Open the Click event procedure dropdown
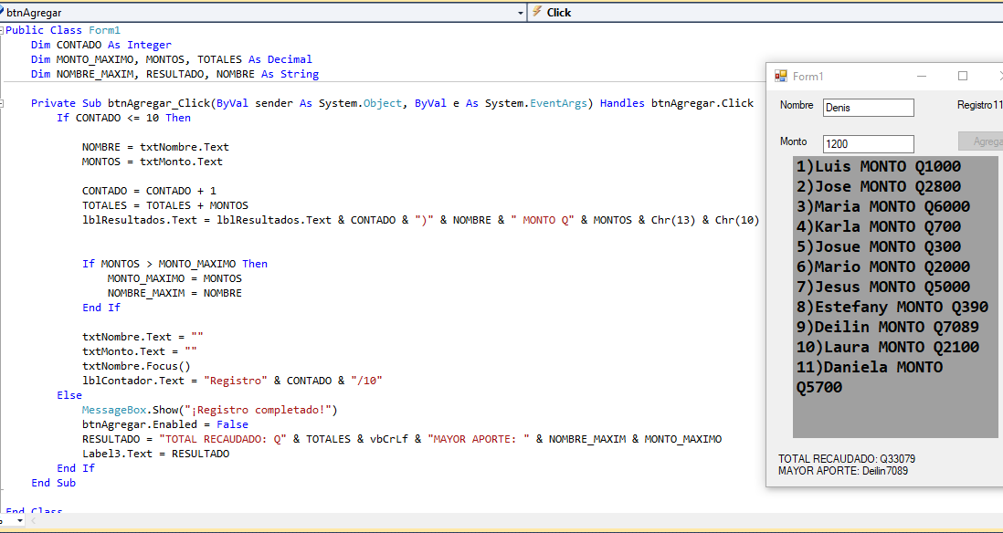 click(x=765, y=12)
